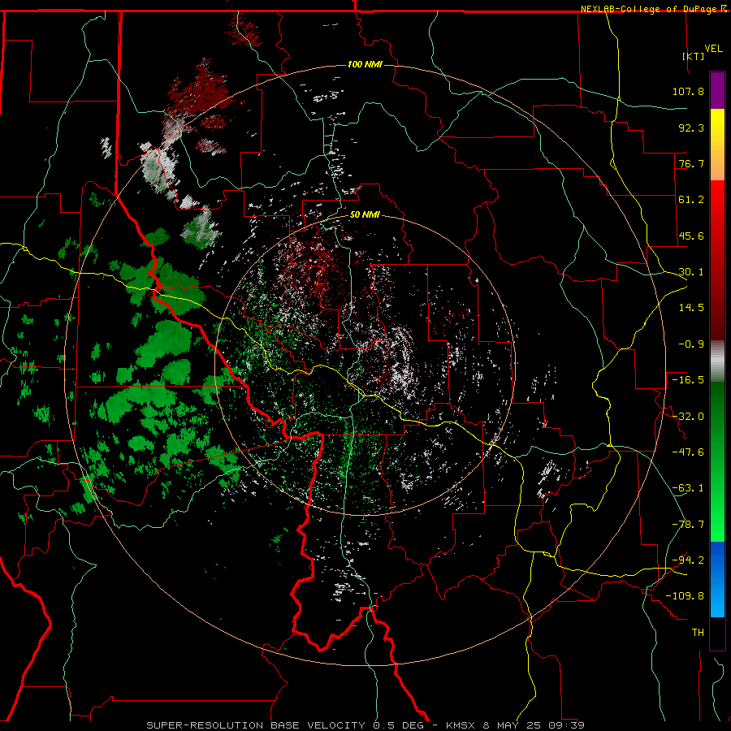This screenshot has height=731, width=731.
Task: Click the 14.5 velocity scale value
Action: pyautogui.click(x=691, y=308)
